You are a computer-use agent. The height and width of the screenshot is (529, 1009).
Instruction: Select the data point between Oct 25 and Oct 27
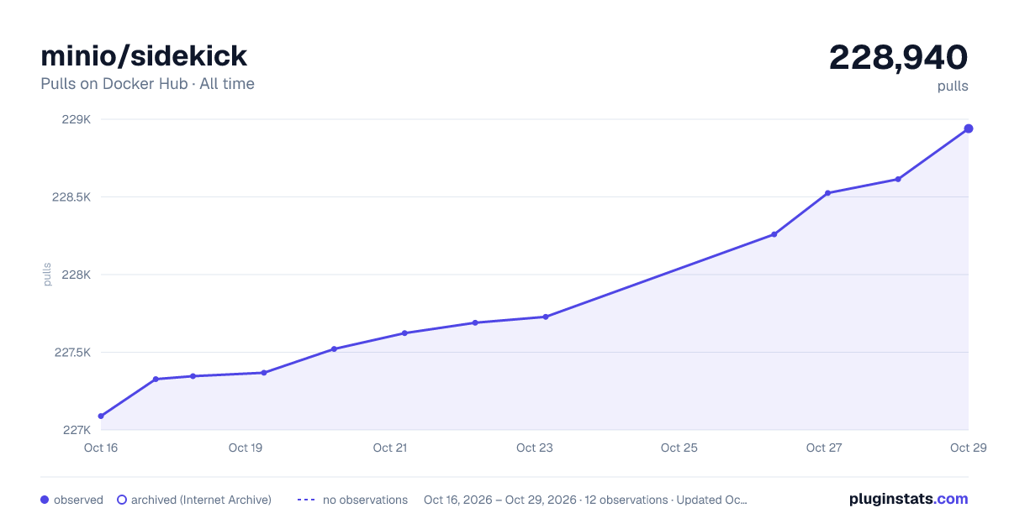point(774,234)
